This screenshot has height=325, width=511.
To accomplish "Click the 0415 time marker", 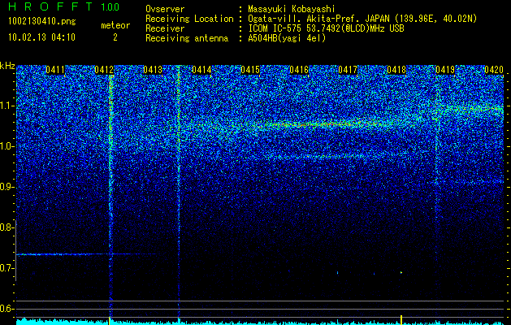I will tap(250, 70).
